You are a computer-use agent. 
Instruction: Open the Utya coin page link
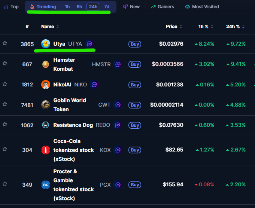59,44
